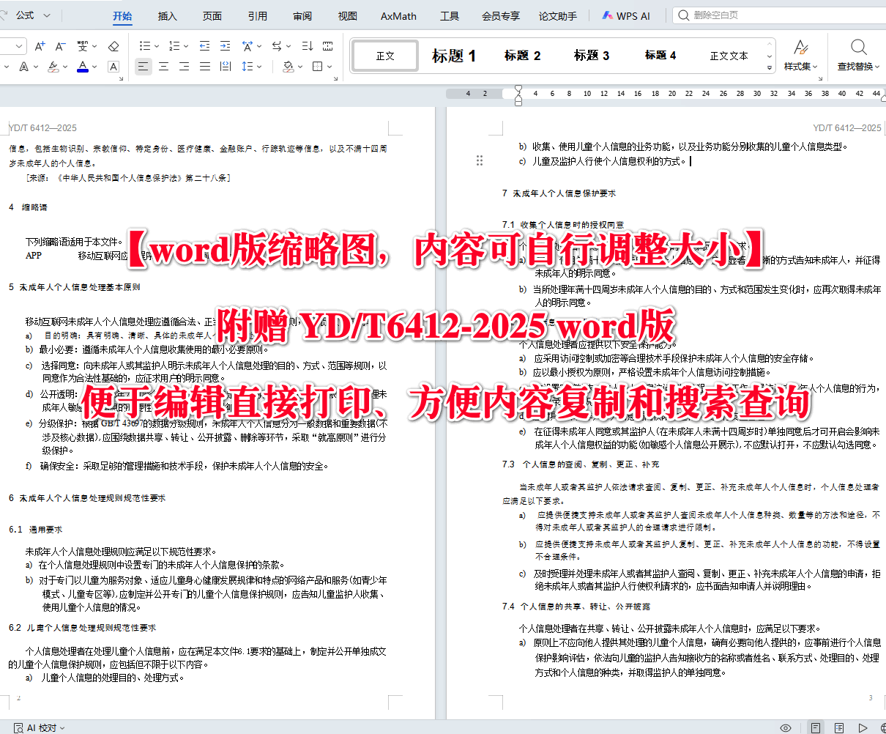Click the borders icon
This screenshot has height=734, width=886.
tap(318, 66)
